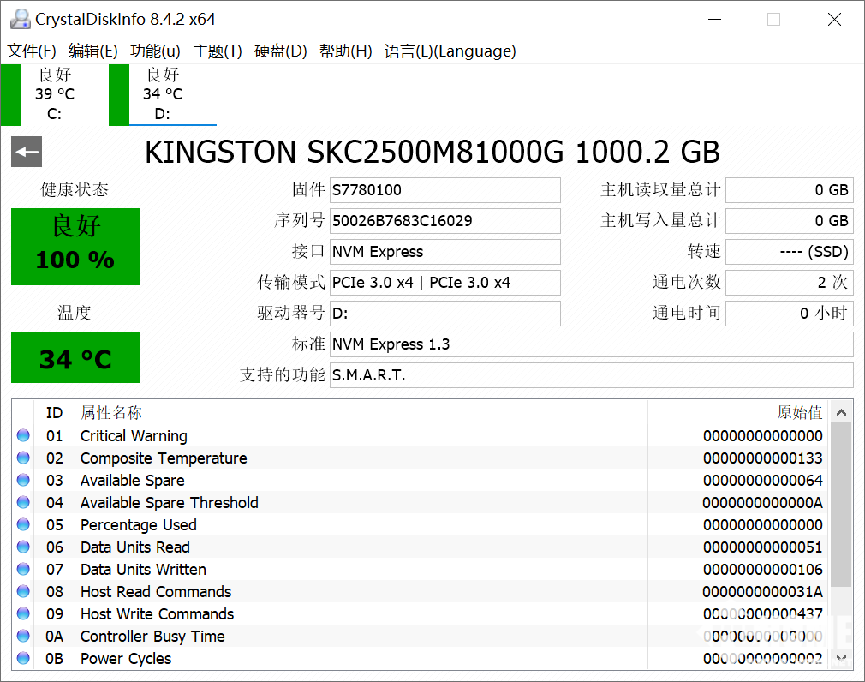Click the 良好 100 % health status button
The width and height of the screenshot is (865, 682).
tap(75, 246)
